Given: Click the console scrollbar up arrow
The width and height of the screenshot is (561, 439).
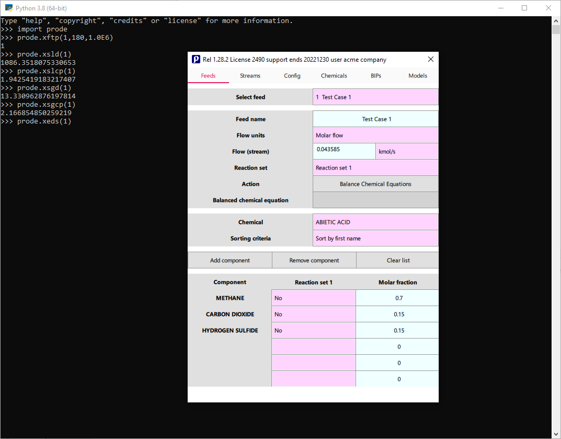Looking at the screenshot, I should (x=556, y=21).
